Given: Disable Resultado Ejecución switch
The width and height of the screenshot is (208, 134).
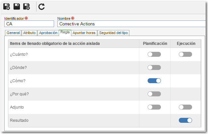Looking at the screenshot, I should (185, 120).
